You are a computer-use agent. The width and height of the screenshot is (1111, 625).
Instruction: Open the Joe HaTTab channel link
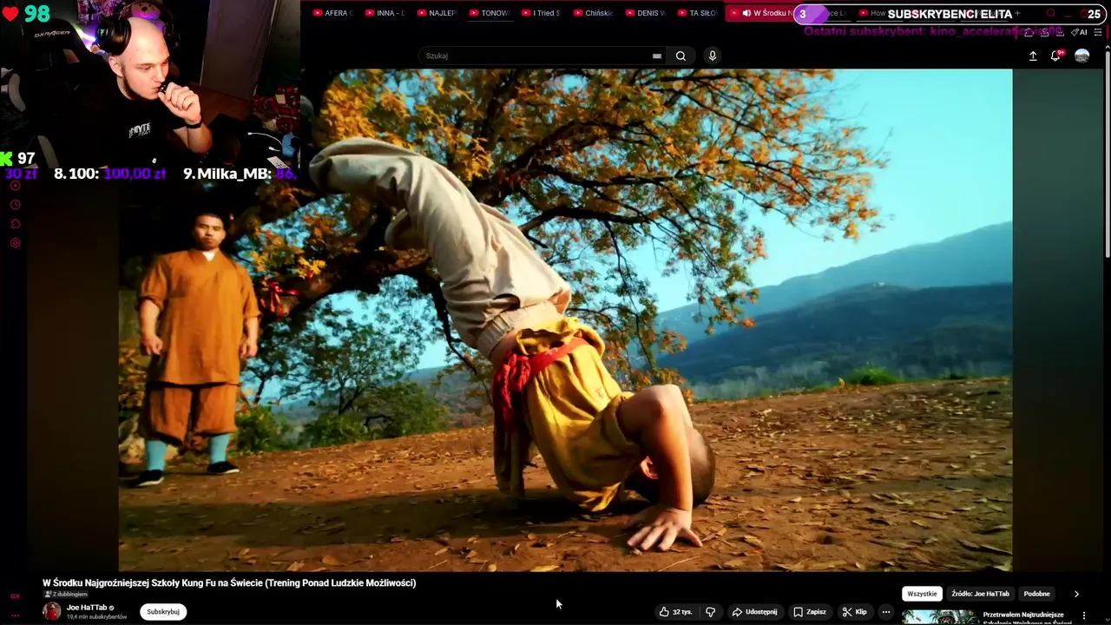coord(87,608)
